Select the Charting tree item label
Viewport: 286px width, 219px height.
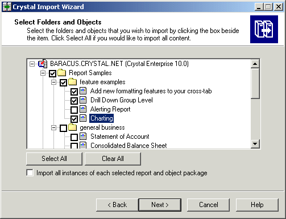[102, 118]
